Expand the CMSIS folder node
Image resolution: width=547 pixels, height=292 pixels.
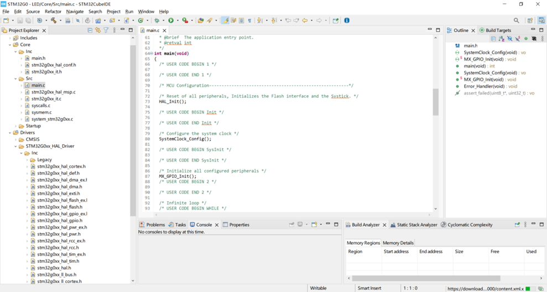tap(15, 139)
